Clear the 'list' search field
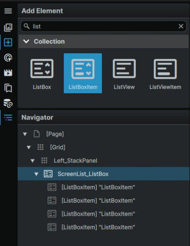190x246 pixels. coord(181,26)
